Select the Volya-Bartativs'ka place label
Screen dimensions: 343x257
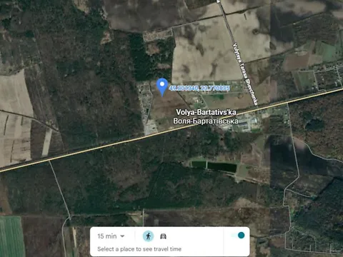[x=206, y=112]
